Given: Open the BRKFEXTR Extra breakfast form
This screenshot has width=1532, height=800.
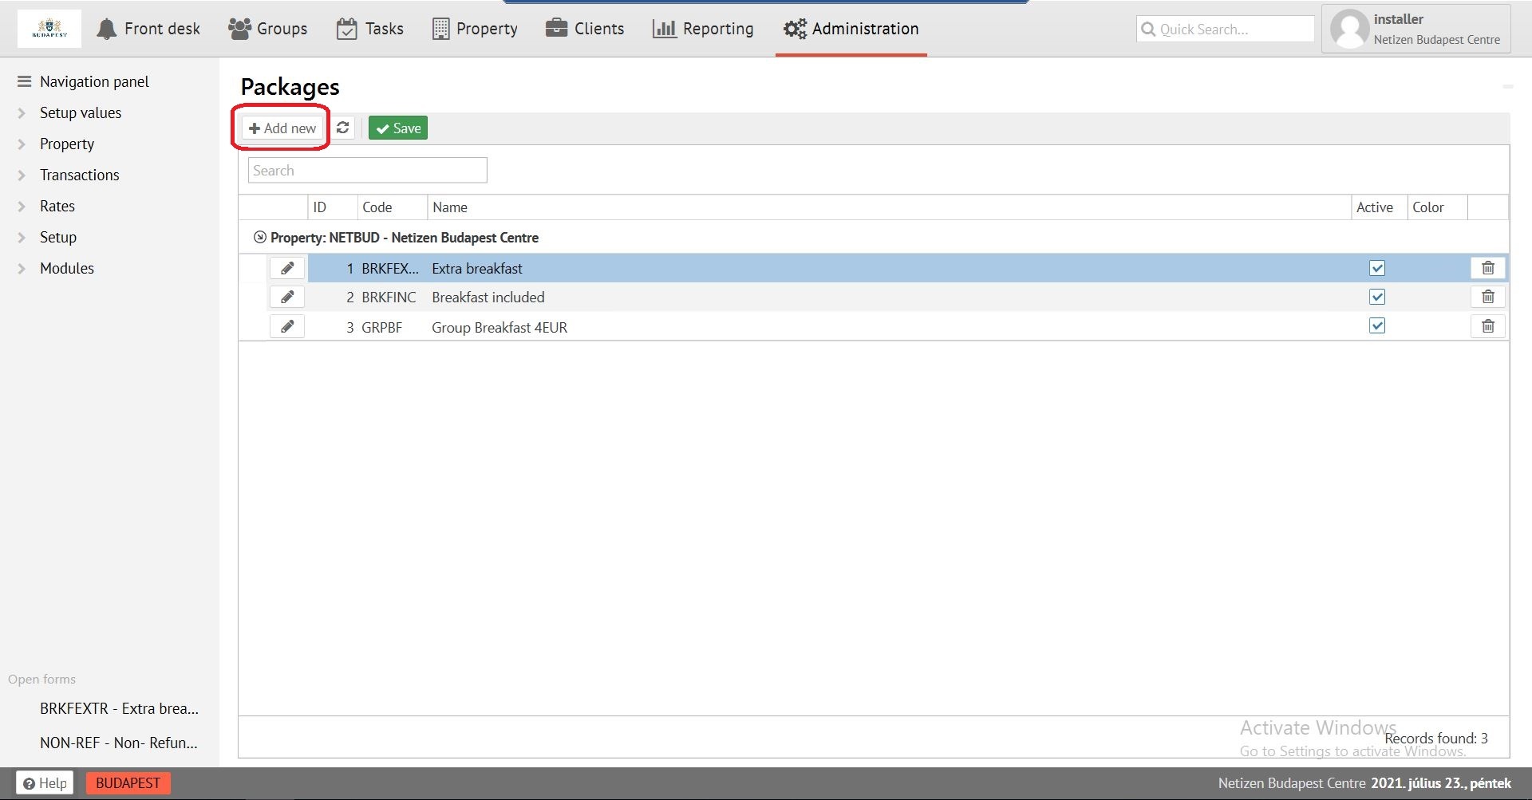Looking at the screenshot, I should [119, 708].
